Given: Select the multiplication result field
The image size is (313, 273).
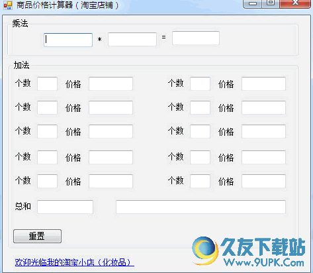Looking at the screenshot, I should point(196,38).
